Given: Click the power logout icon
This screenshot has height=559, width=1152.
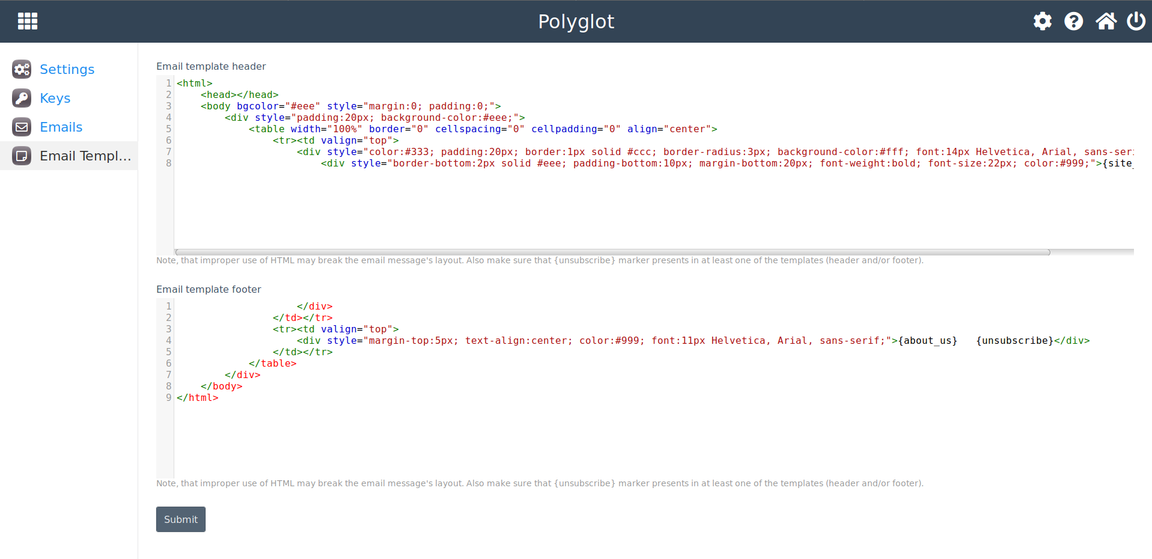Looking at the screenshot, I should pyautogui.click(x=1136, y=21).
